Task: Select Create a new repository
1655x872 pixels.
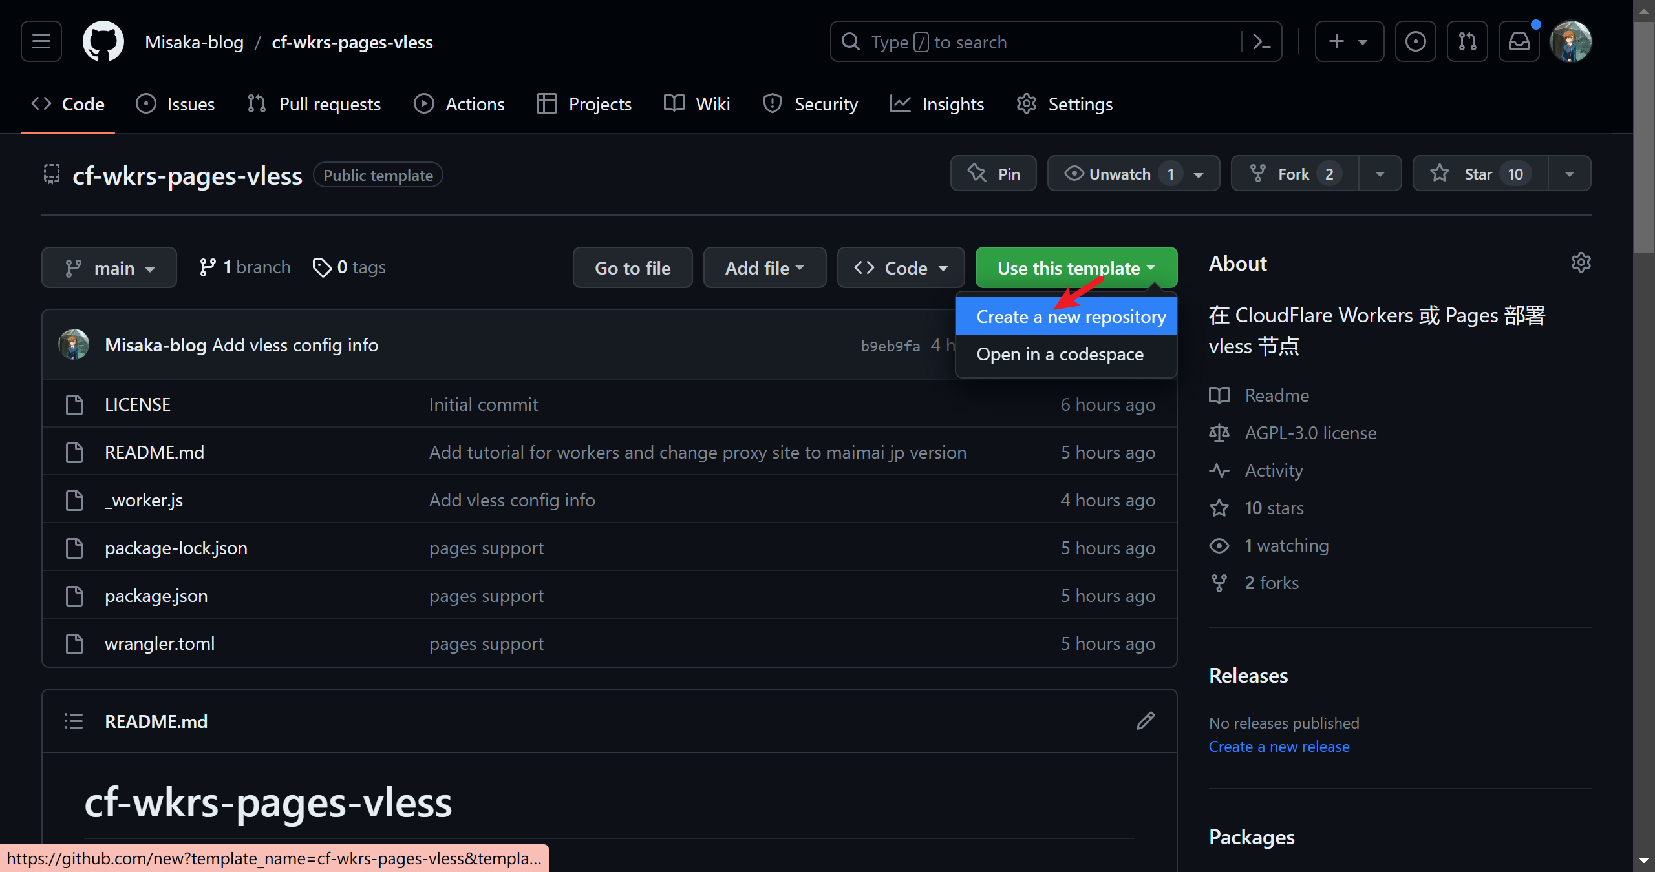Action: [x=1071, y=317]
